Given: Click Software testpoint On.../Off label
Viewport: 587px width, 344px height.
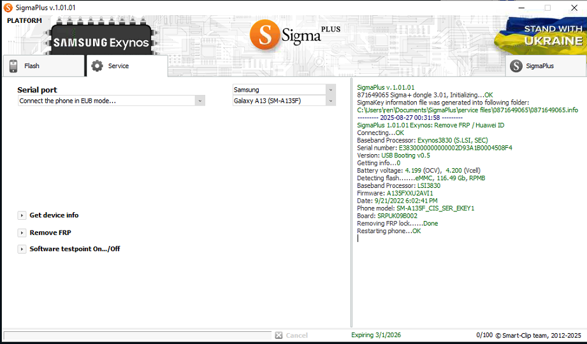Looking at the screenshot, I should tap(75, 249).
